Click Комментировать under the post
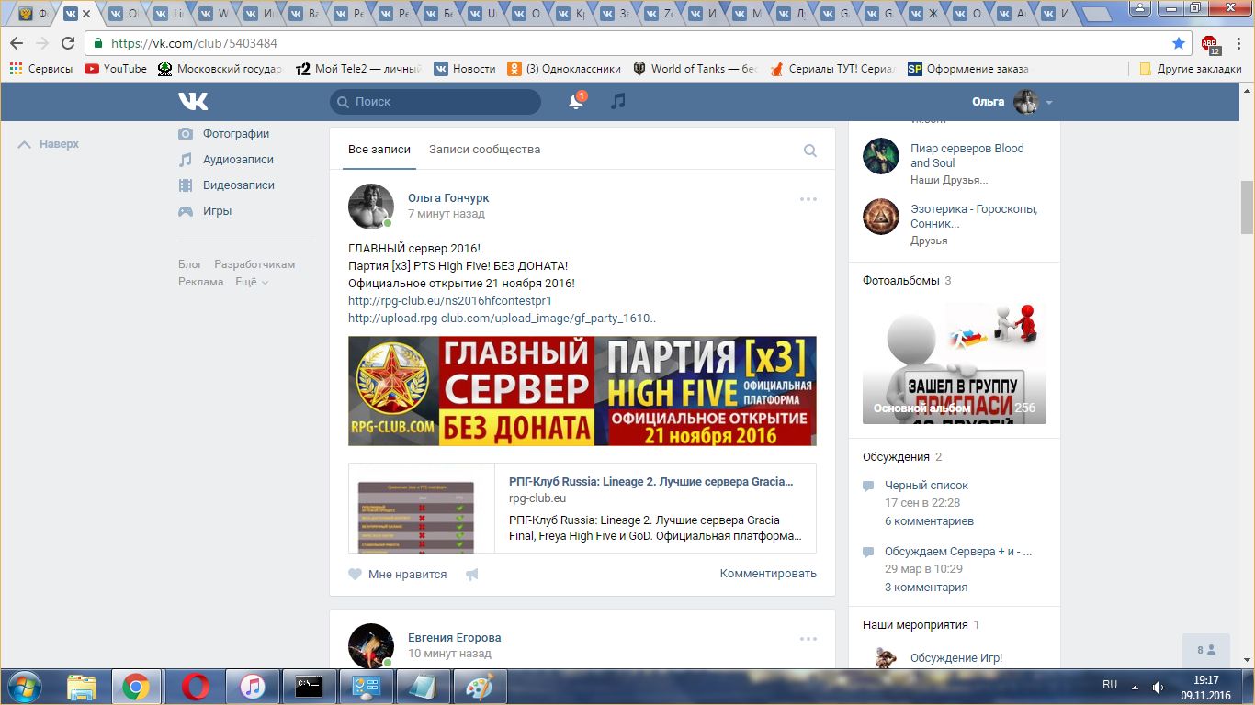 tap(768, 574)
